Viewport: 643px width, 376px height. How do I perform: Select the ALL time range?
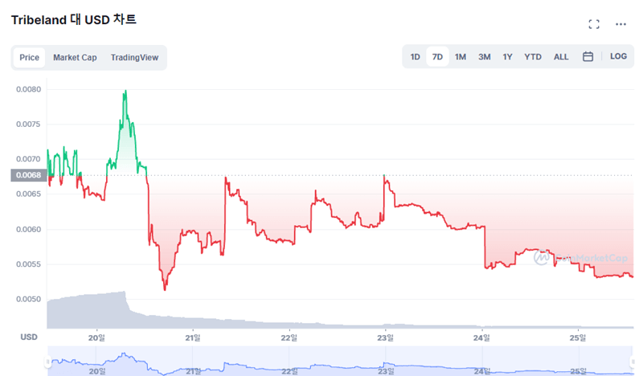(561, 56)
